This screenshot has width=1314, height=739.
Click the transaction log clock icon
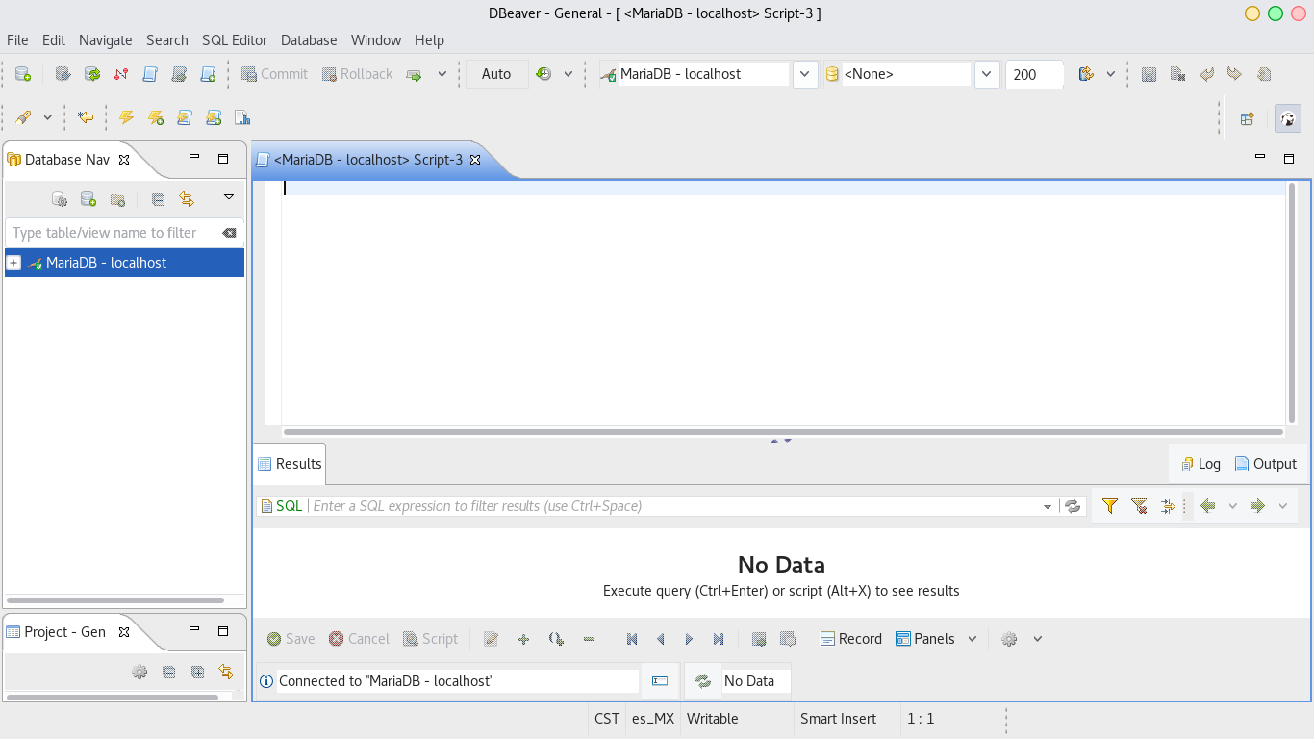point(544,74)
